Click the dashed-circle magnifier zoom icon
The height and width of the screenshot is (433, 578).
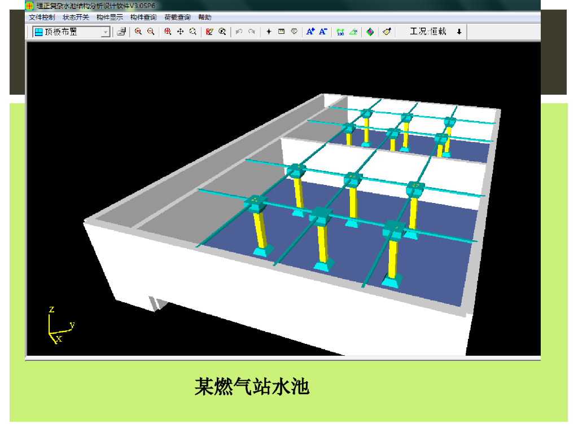click(193, 32)
